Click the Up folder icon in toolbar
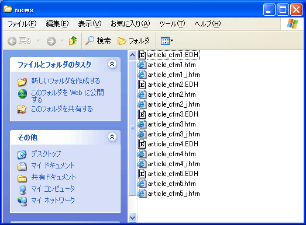 [x=73, y=41]
